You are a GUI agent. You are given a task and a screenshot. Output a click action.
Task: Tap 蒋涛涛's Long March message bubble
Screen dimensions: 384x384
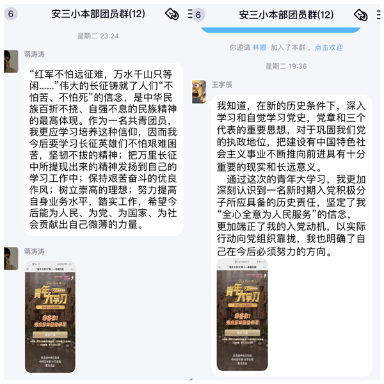click(x=103, y=149)
